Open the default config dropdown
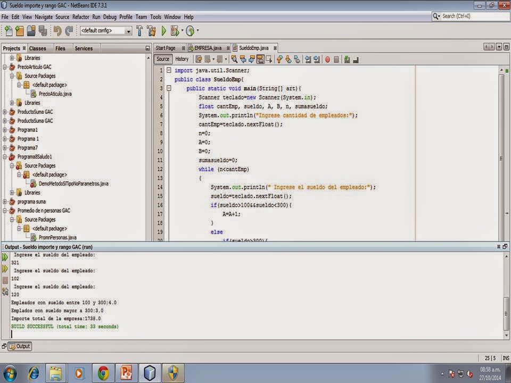 129,30
